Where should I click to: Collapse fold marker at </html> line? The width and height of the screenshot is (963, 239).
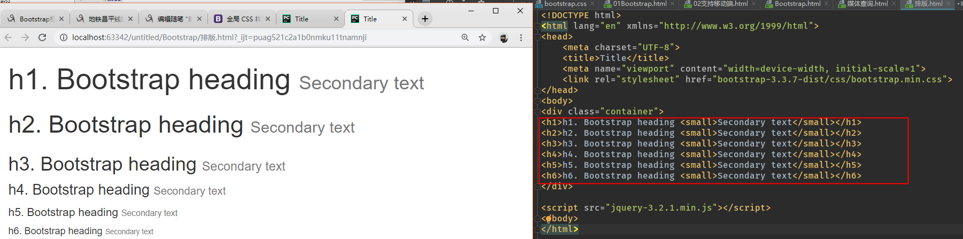click(x=537, y=229)
